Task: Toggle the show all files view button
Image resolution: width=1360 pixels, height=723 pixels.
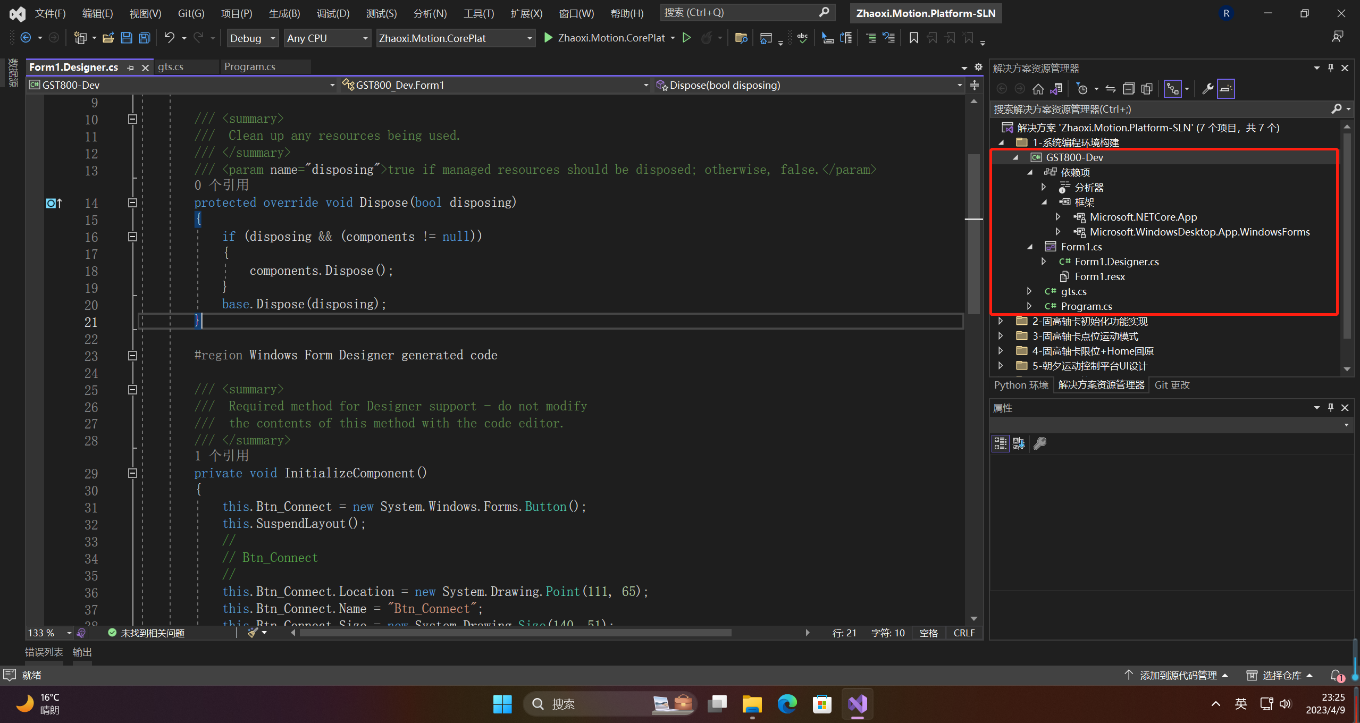Action: (1147, 89)
